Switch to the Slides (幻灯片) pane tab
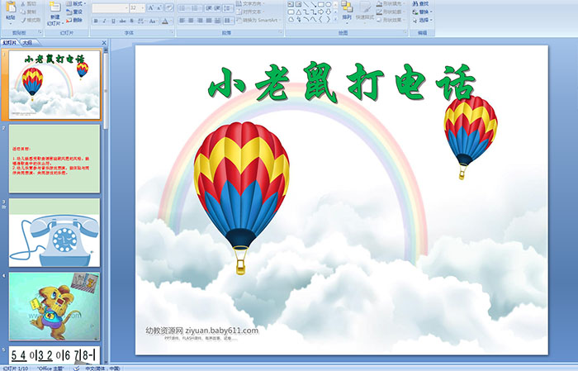Screen dimensions: 578x371 pyautogui.click(x=10, y=43)
